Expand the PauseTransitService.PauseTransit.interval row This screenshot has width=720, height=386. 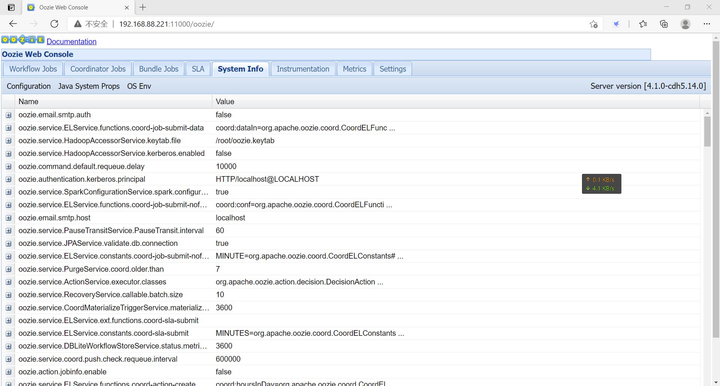9,231
